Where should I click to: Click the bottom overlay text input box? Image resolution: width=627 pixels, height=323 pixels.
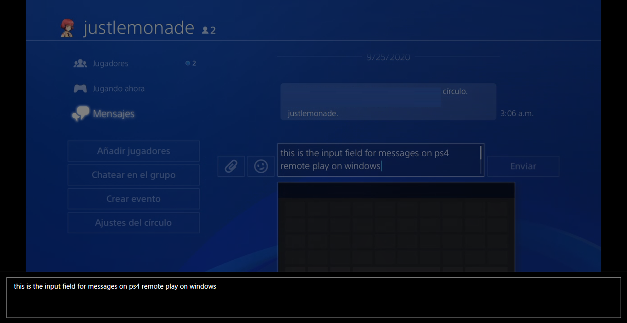(313, 297)
